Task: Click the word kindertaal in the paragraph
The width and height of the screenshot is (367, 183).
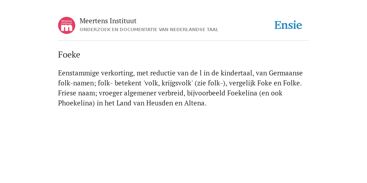Action: [x=237, y=73]
